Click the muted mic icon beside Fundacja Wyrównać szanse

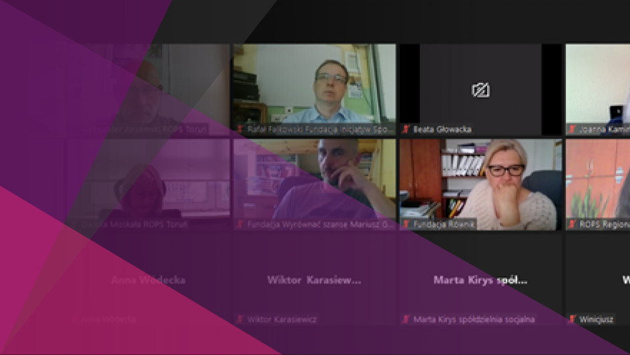240,224
